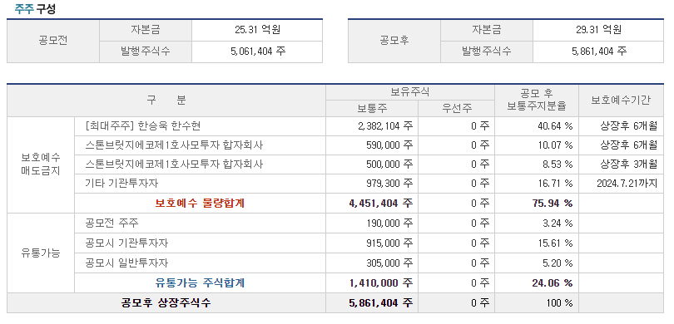Select the 4,451,404 주 subtotal

[x=380, y=203]
